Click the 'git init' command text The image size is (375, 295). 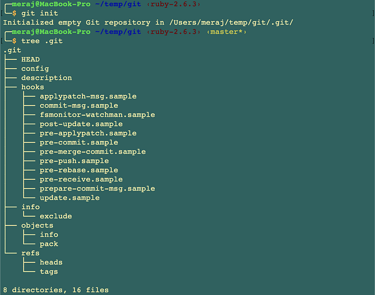[40, 13]
